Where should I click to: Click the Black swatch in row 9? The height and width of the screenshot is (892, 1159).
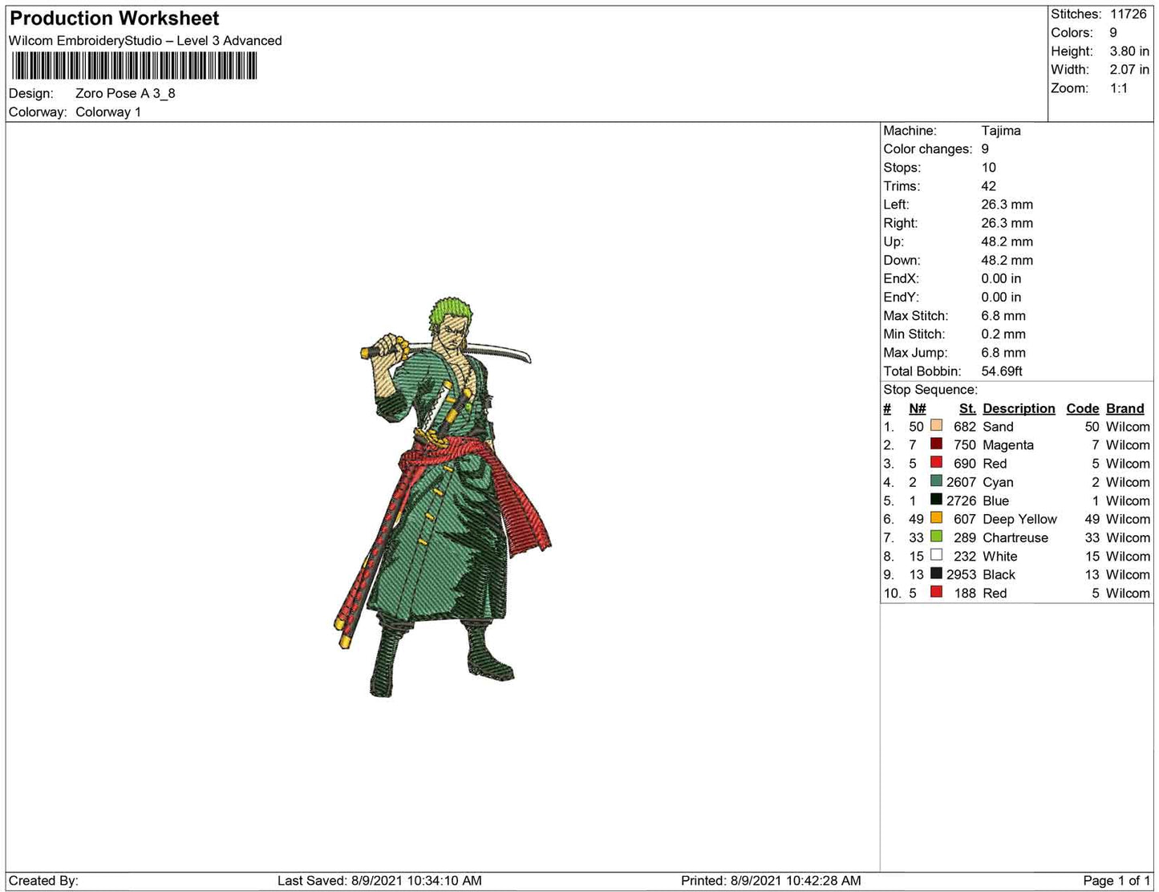click(x=936, y=574)
